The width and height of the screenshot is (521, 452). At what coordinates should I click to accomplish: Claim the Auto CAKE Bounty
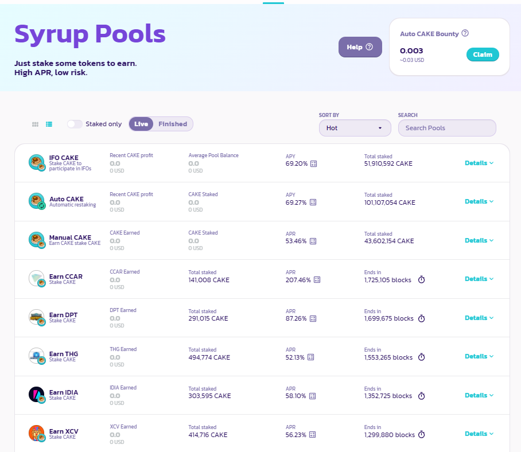[x=483, y=54]
